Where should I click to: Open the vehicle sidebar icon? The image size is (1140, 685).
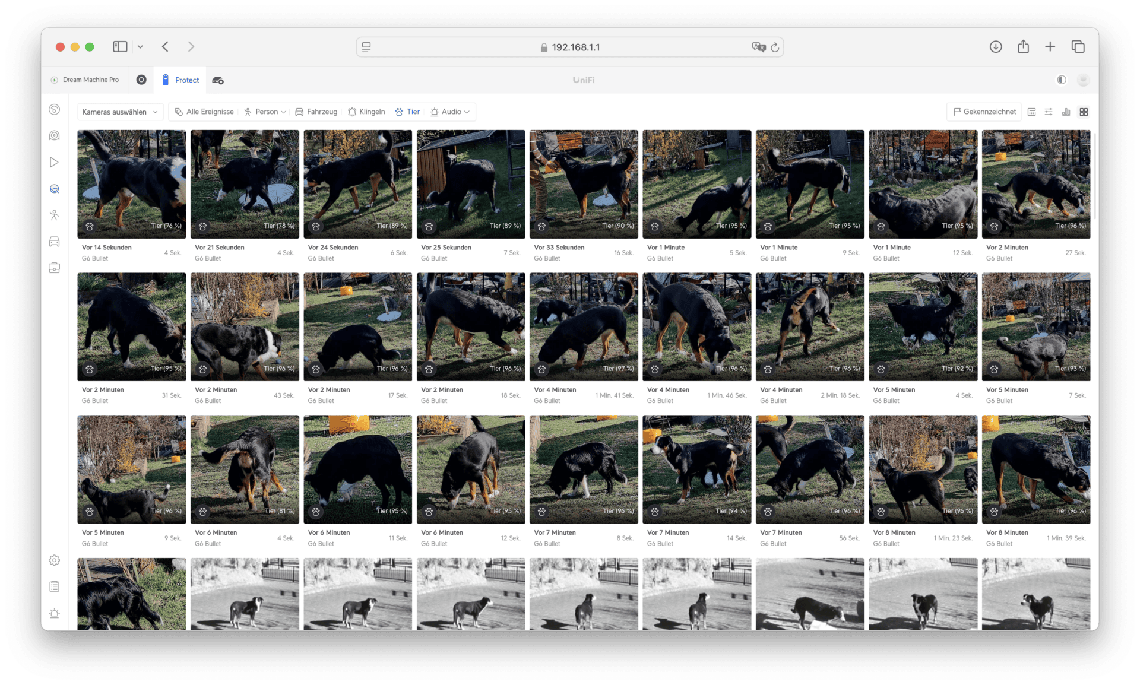click(x=54, y=242)
